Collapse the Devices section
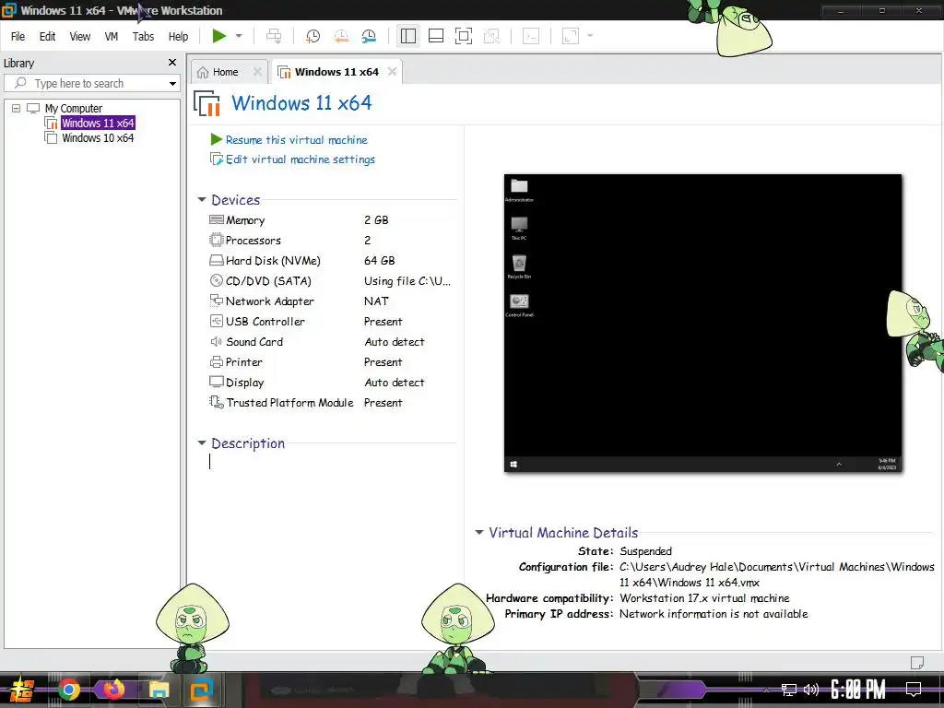Image resolution: width=944 pixels, height=708 pixels. 202,199
